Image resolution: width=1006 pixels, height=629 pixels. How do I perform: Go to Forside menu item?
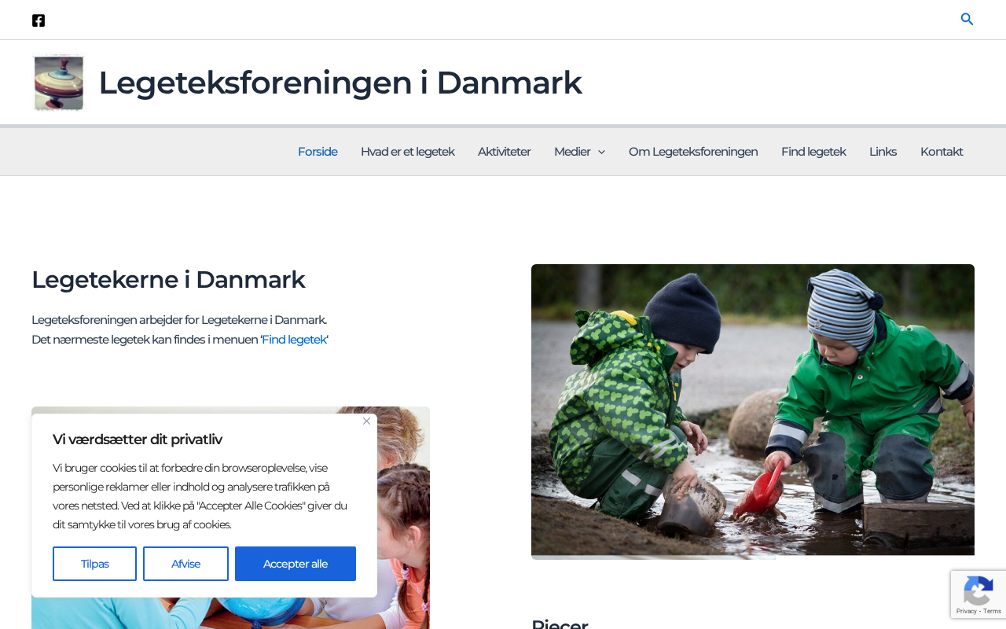pos(318,152)
